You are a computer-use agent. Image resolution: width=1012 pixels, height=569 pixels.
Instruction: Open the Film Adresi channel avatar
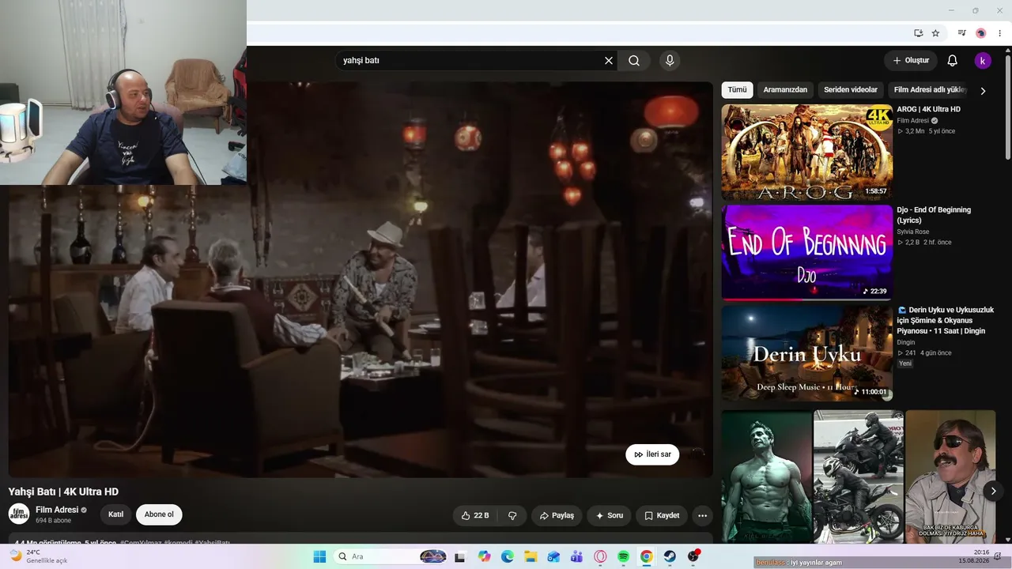click(x=19, y=514)
